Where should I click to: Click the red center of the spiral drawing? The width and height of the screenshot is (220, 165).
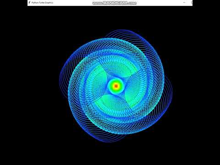116,86
